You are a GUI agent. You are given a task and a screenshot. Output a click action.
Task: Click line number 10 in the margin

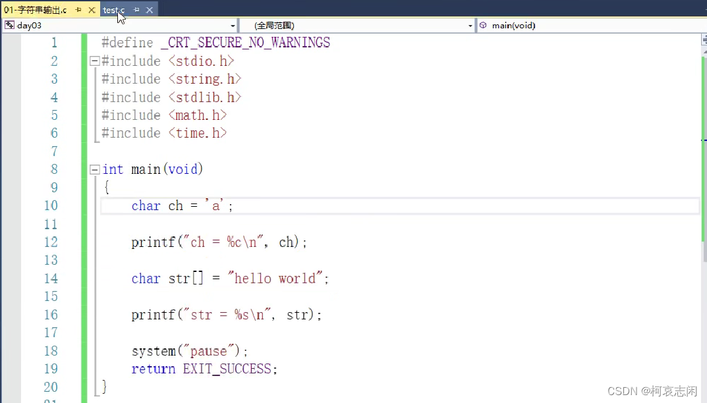51,205
